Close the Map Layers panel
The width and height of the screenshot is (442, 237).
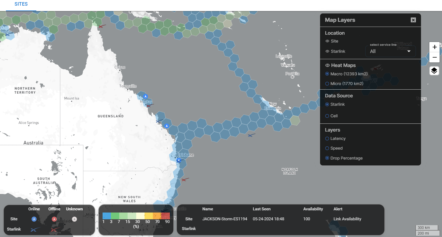413,20
